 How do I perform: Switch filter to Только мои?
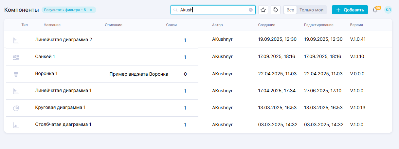coord(311,10)
